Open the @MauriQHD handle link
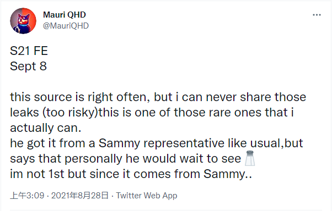This screenshot has width=332, height=211. pyautogui.click(x=66, y=26)
